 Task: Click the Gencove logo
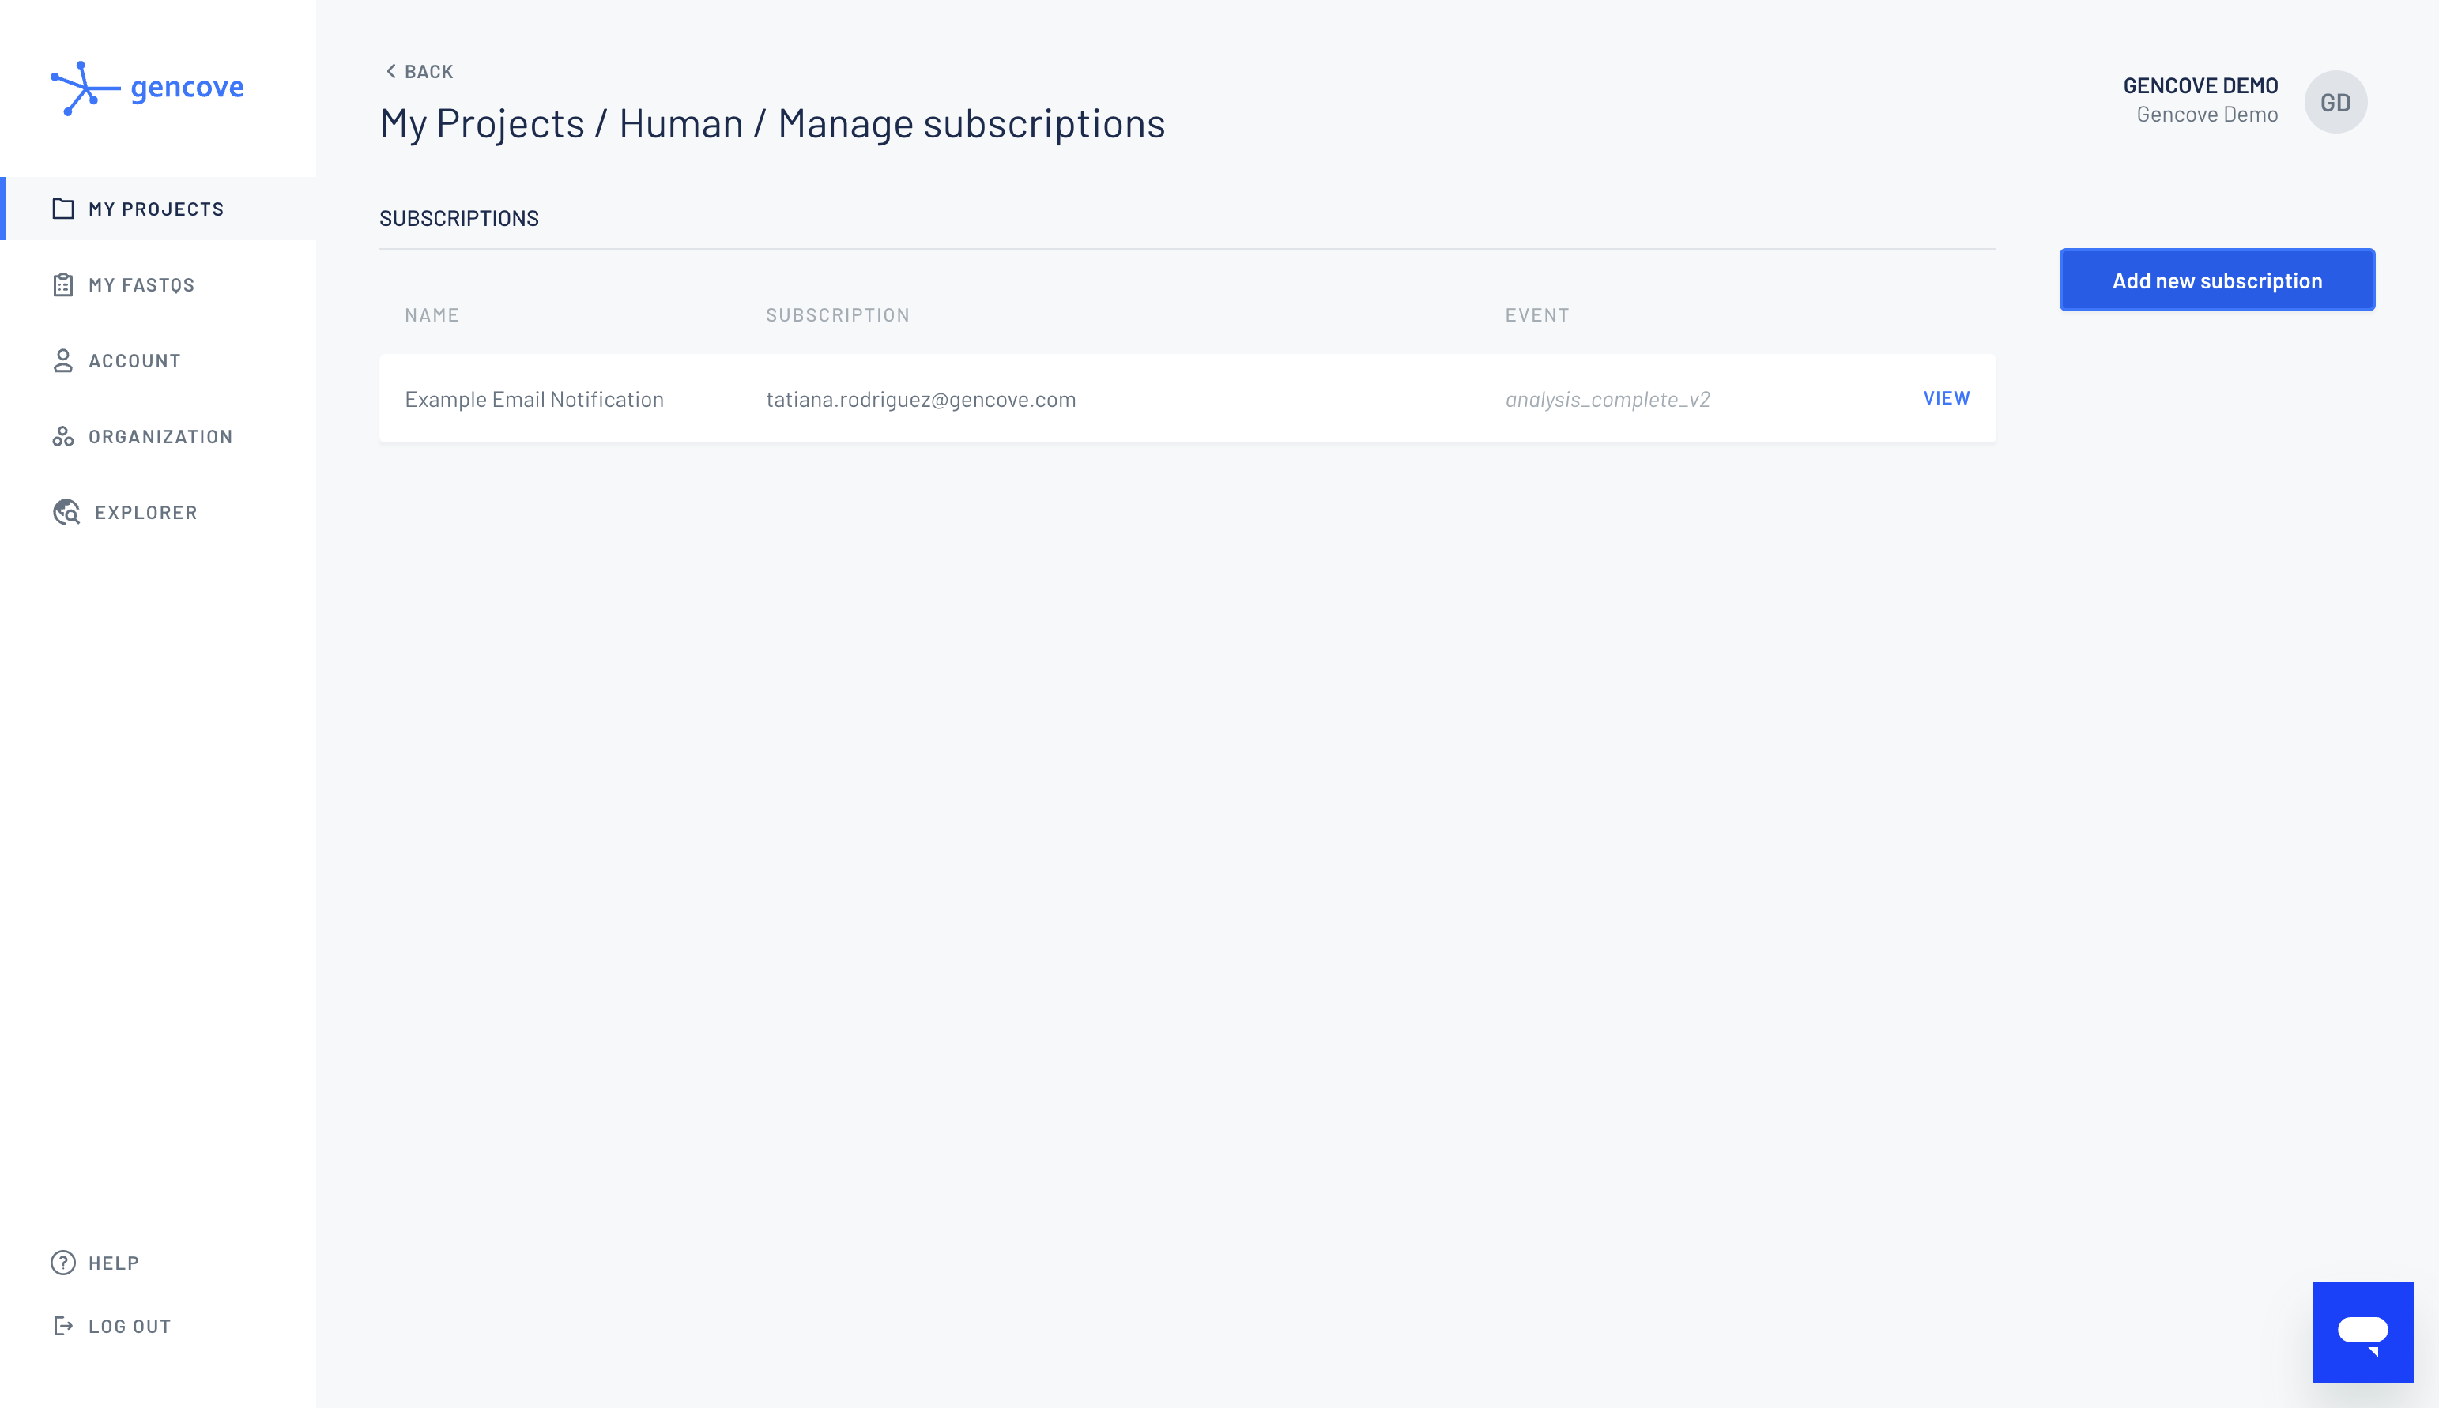point(147,88)
